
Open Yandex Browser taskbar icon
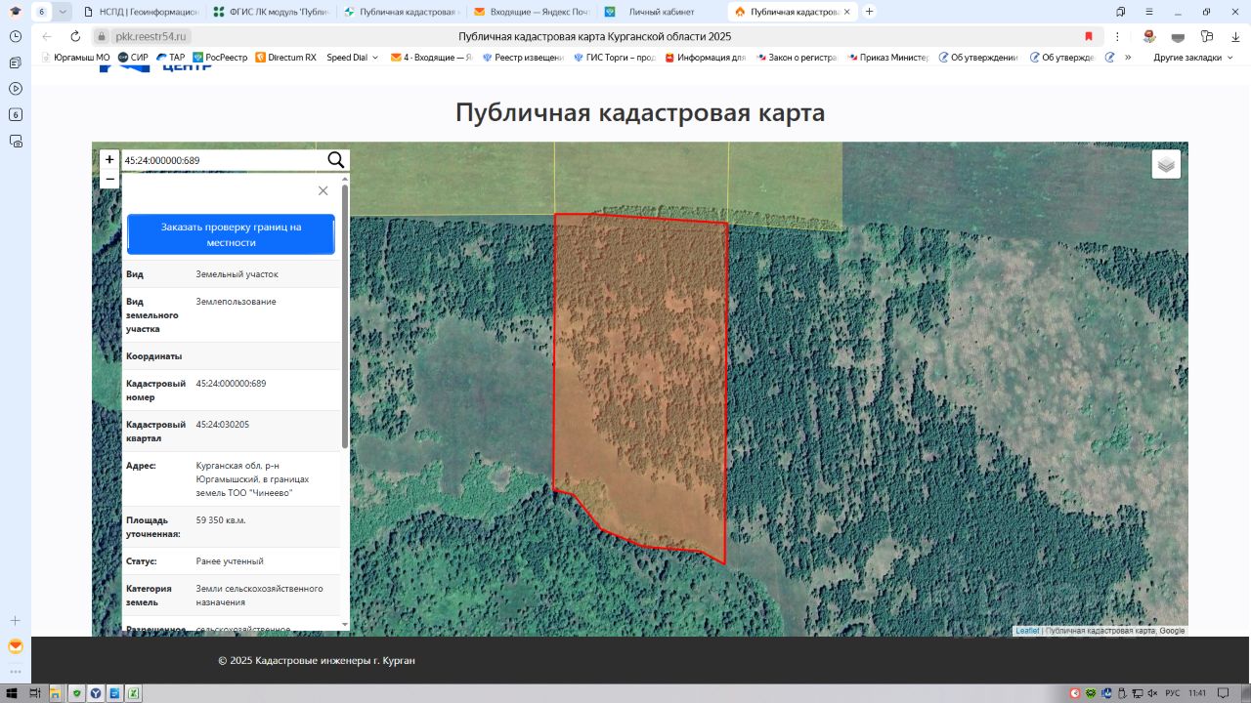96,693
